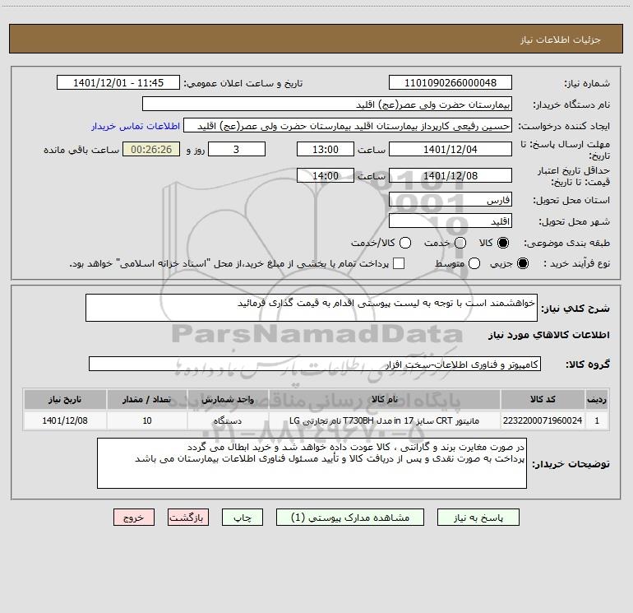The height and width of the screenshot is (613, 633).
Task: Click the validity hour field 14:00
Action: click(x=326, y=176)
